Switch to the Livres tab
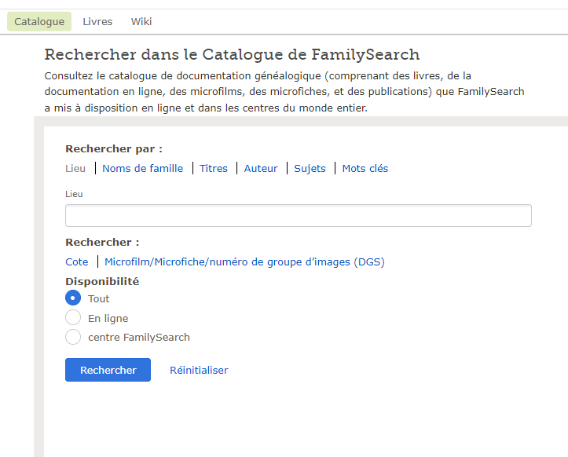The image size is (568, 457). tap(97, 21)
